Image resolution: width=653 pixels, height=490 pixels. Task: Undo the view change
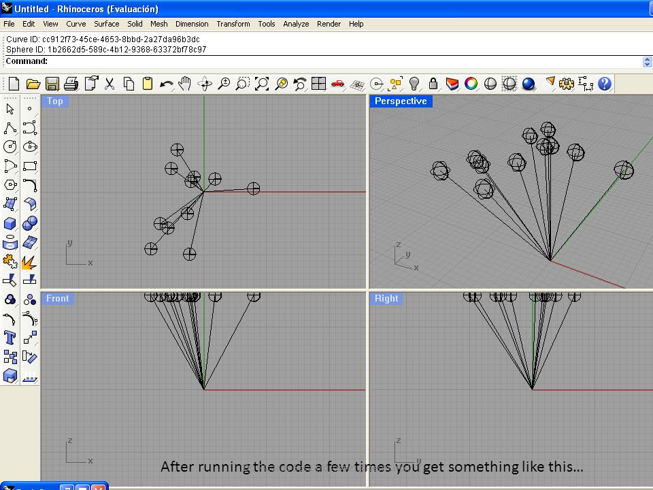pyautogui.click(x=300, y=84)
